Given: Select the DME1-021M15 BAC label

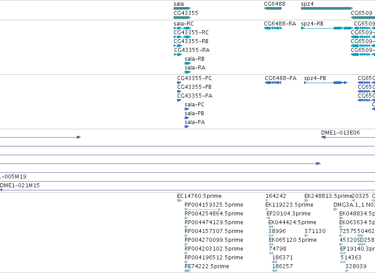Looking at the screenshot, I should 20,186.
